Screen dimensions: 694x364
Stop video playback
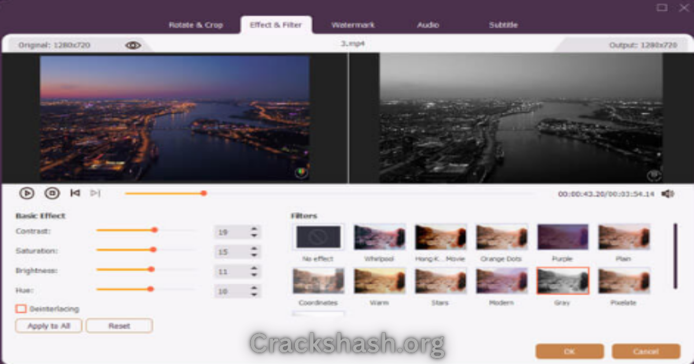pyautogui.click(x=51, y=194)
